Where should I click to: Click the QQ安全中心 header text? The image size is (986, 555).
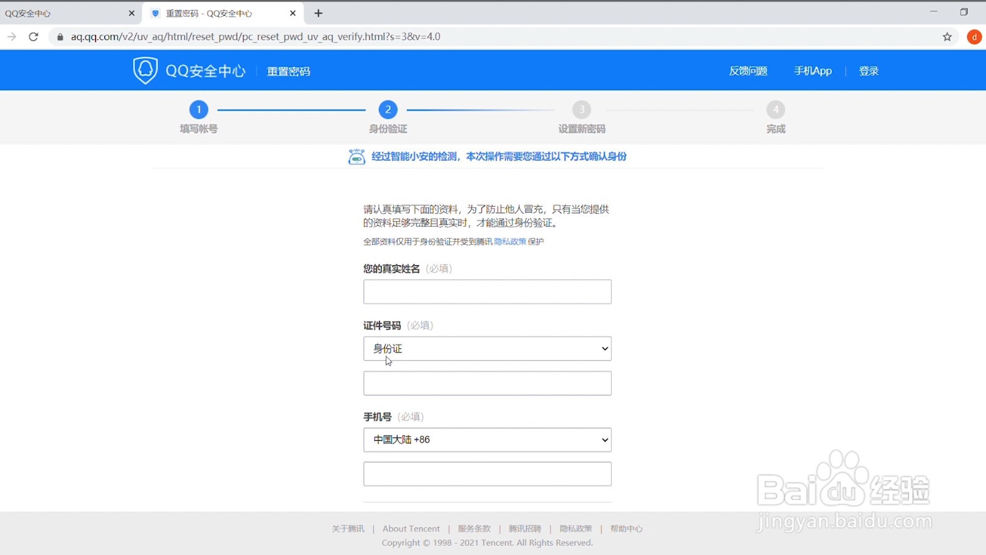tap(205, 71)
